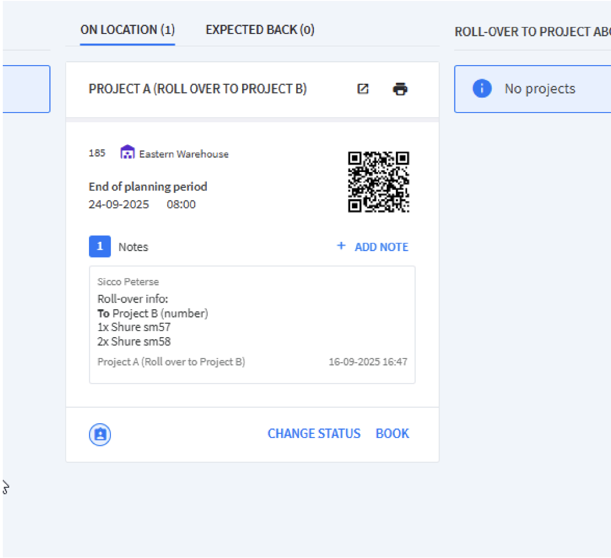The height and width of the screenshot is (558, 611).
Task: Click the Change Status button
Action: click(314, 433)
